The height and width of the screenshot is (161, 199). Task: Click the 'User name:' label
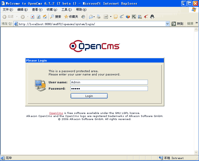(x=58, y=82)
